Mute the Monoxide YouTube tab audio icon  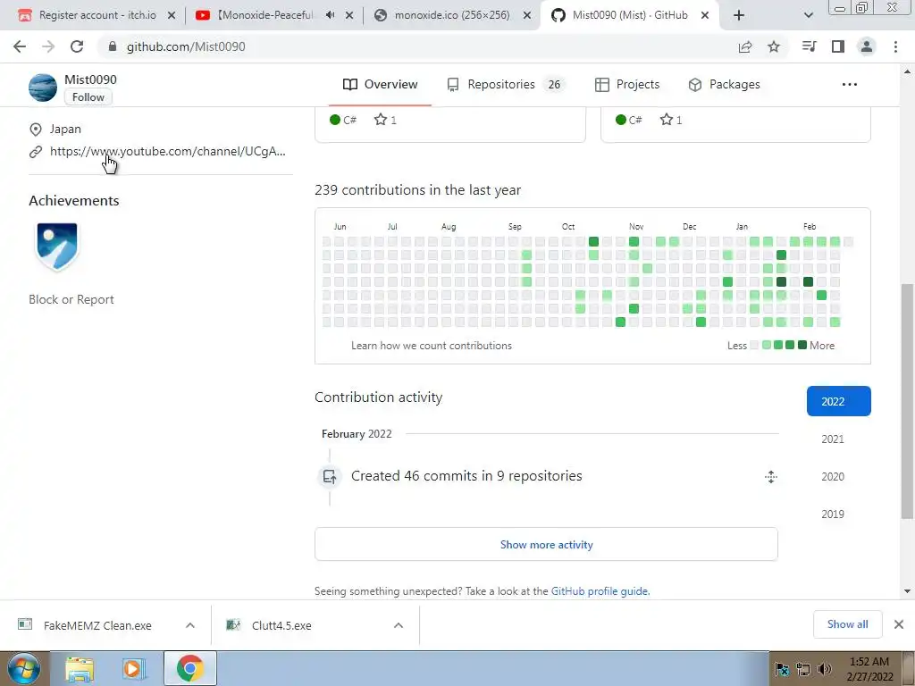tap(330, 15)
